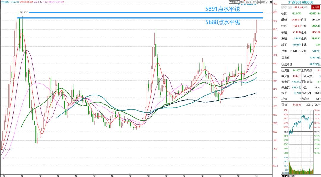This screenshot has width=321, height=177.
Task: Click the 日线(复权) period label
Action: (6, 2)
